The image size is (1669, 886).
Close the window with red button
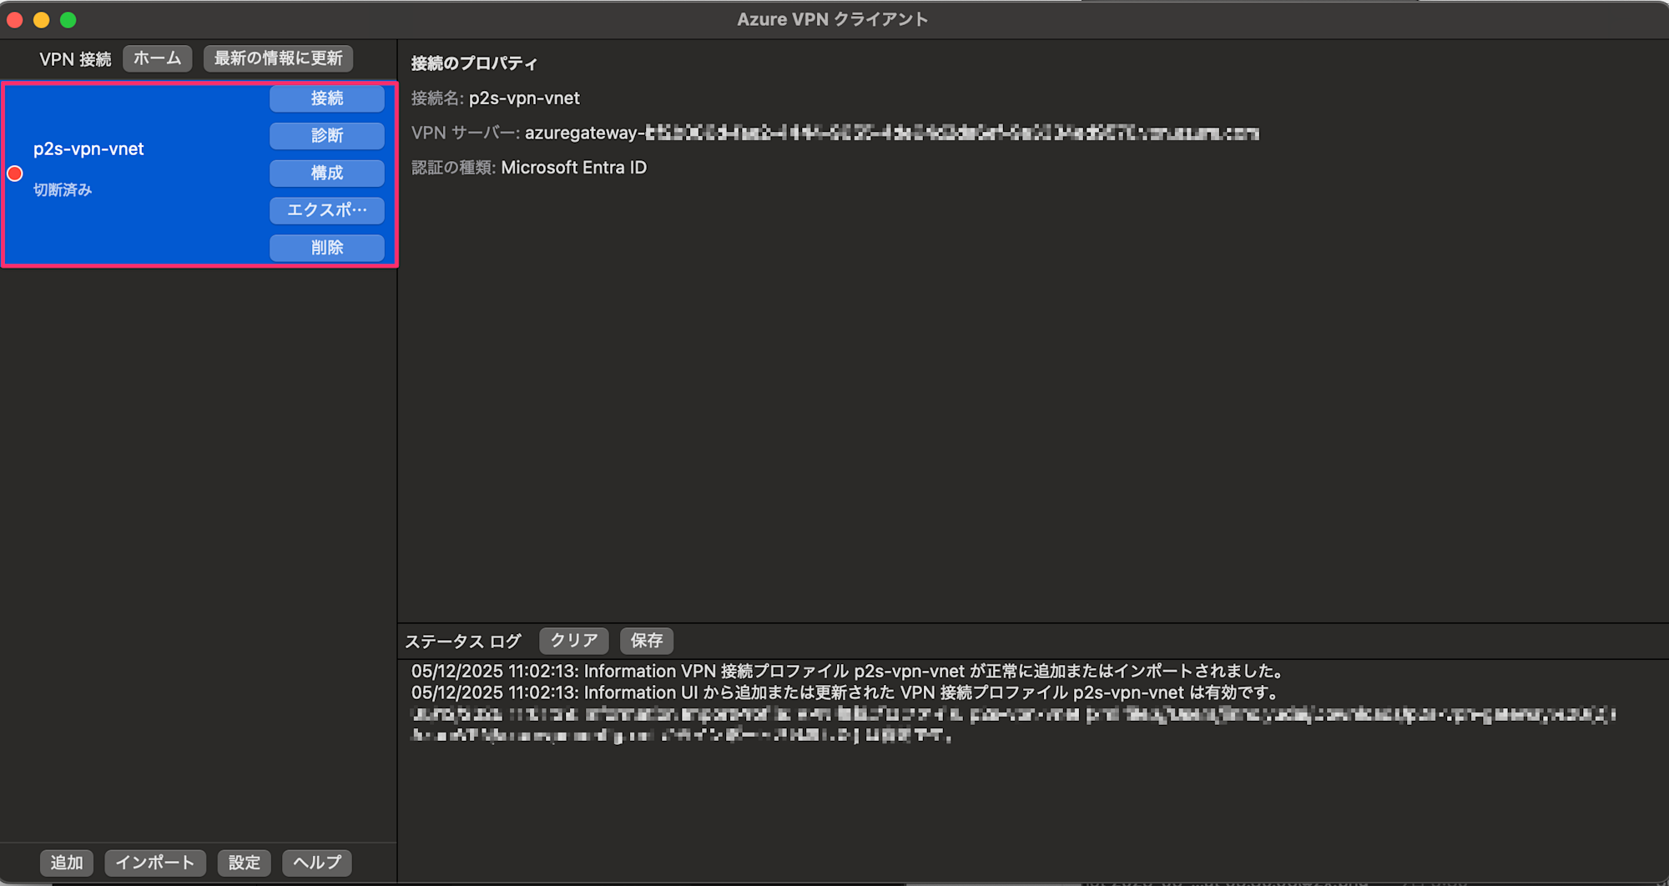coord(15,20)
